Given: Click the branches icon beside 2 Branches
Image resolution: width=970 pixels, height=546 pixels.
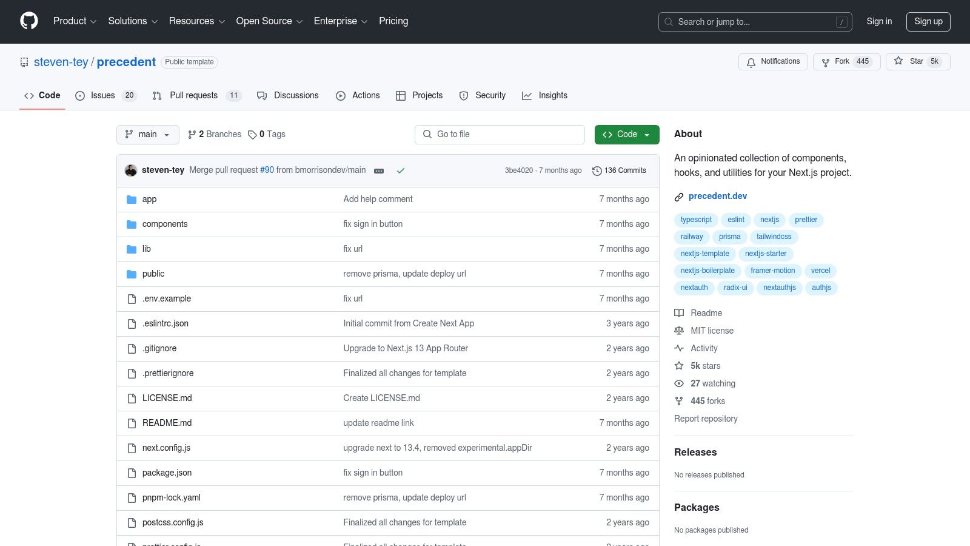Looking at the screenshot, I should click(x=192, y=135).
